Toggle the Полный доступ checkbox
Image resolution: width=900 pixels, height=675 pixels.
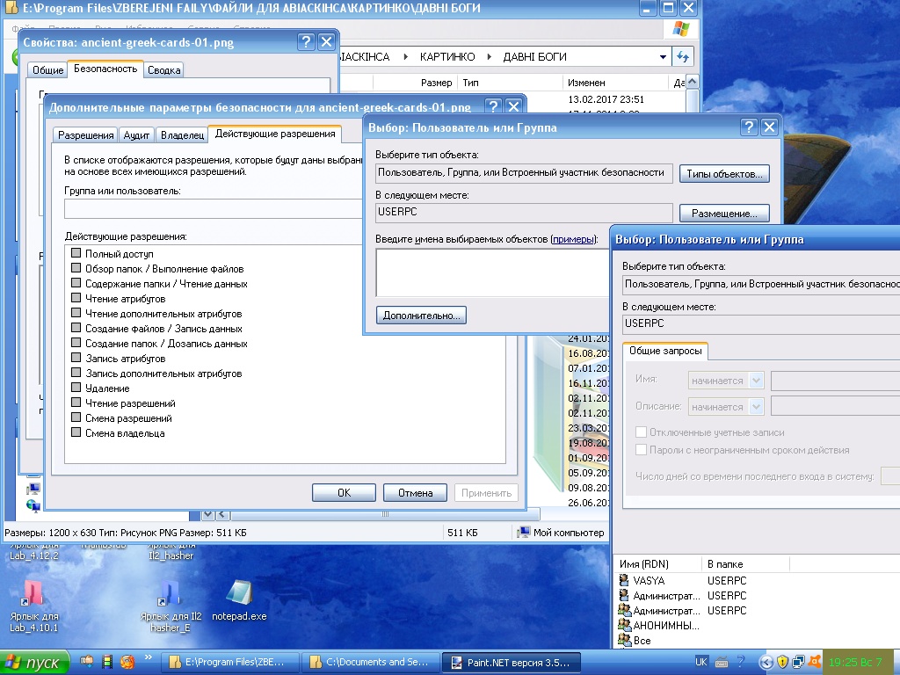(x=76, y=254)
